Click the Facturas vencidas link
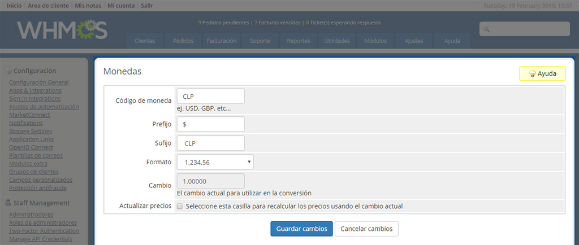The height and width of the screenshot is (245, 579). [x=277, y=23]
